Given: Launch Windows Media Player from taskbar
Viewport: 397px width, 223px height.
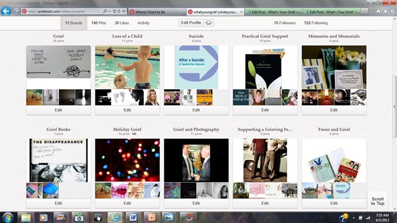Looking at the screenshot, I should click(43, 217).
